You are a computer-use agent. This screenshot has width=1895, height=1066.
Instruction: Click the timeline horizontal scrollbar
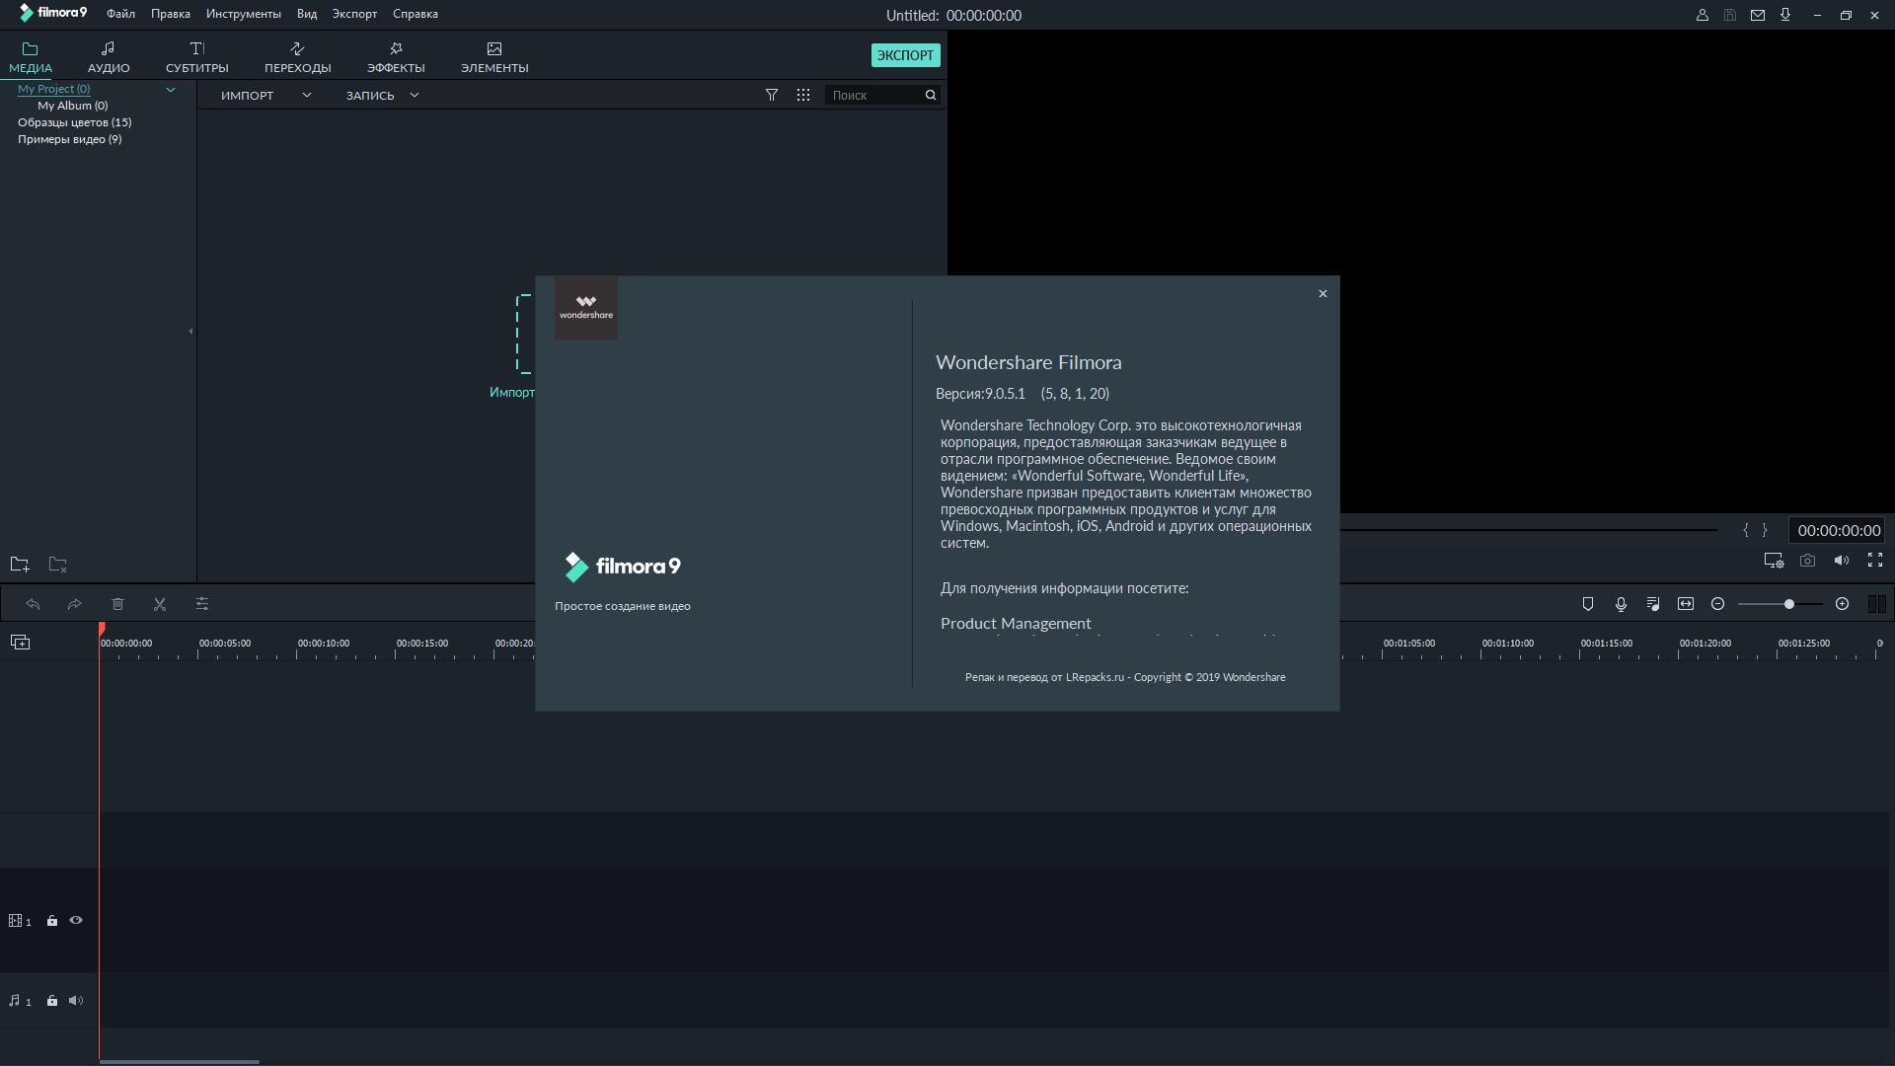coord(180,1062)
